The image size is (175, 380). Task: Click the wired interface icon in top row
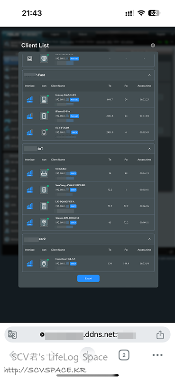29,58
